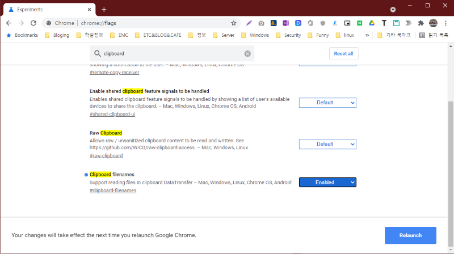Click the Relaunch button
Image resolution: width=454 pixels, height=254 pixels.
click(x=410, y=235)
